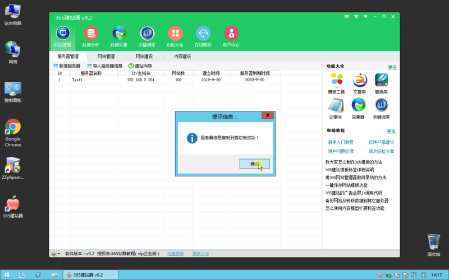Open 软件产品建议 link

pos(382,142)
